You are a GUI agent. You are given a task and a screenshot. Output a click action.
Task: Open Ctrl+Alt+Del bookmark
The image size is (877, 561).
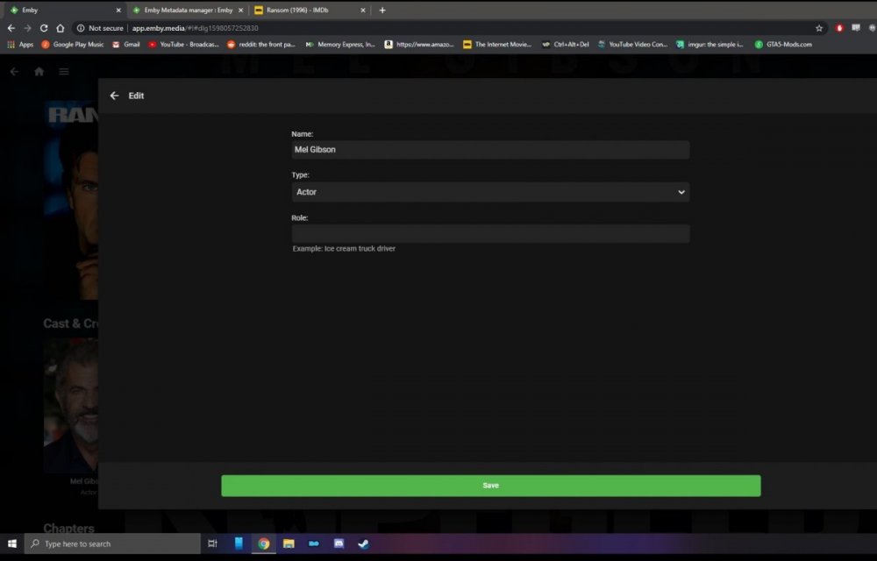(566, 44)
